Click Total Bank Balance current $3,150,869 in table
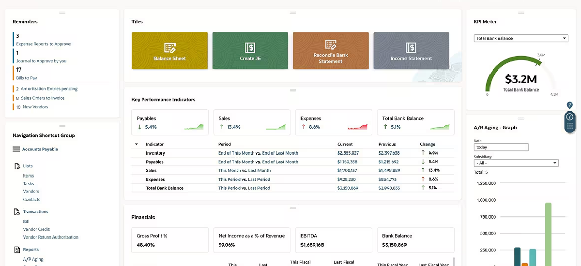The image size is (581, 266). [x=348, y=188]
